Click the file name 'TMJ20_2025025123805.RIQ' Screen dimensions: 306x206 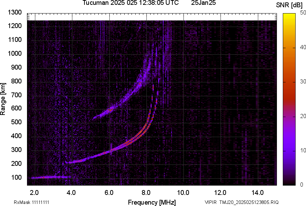(x=249, y=202)
